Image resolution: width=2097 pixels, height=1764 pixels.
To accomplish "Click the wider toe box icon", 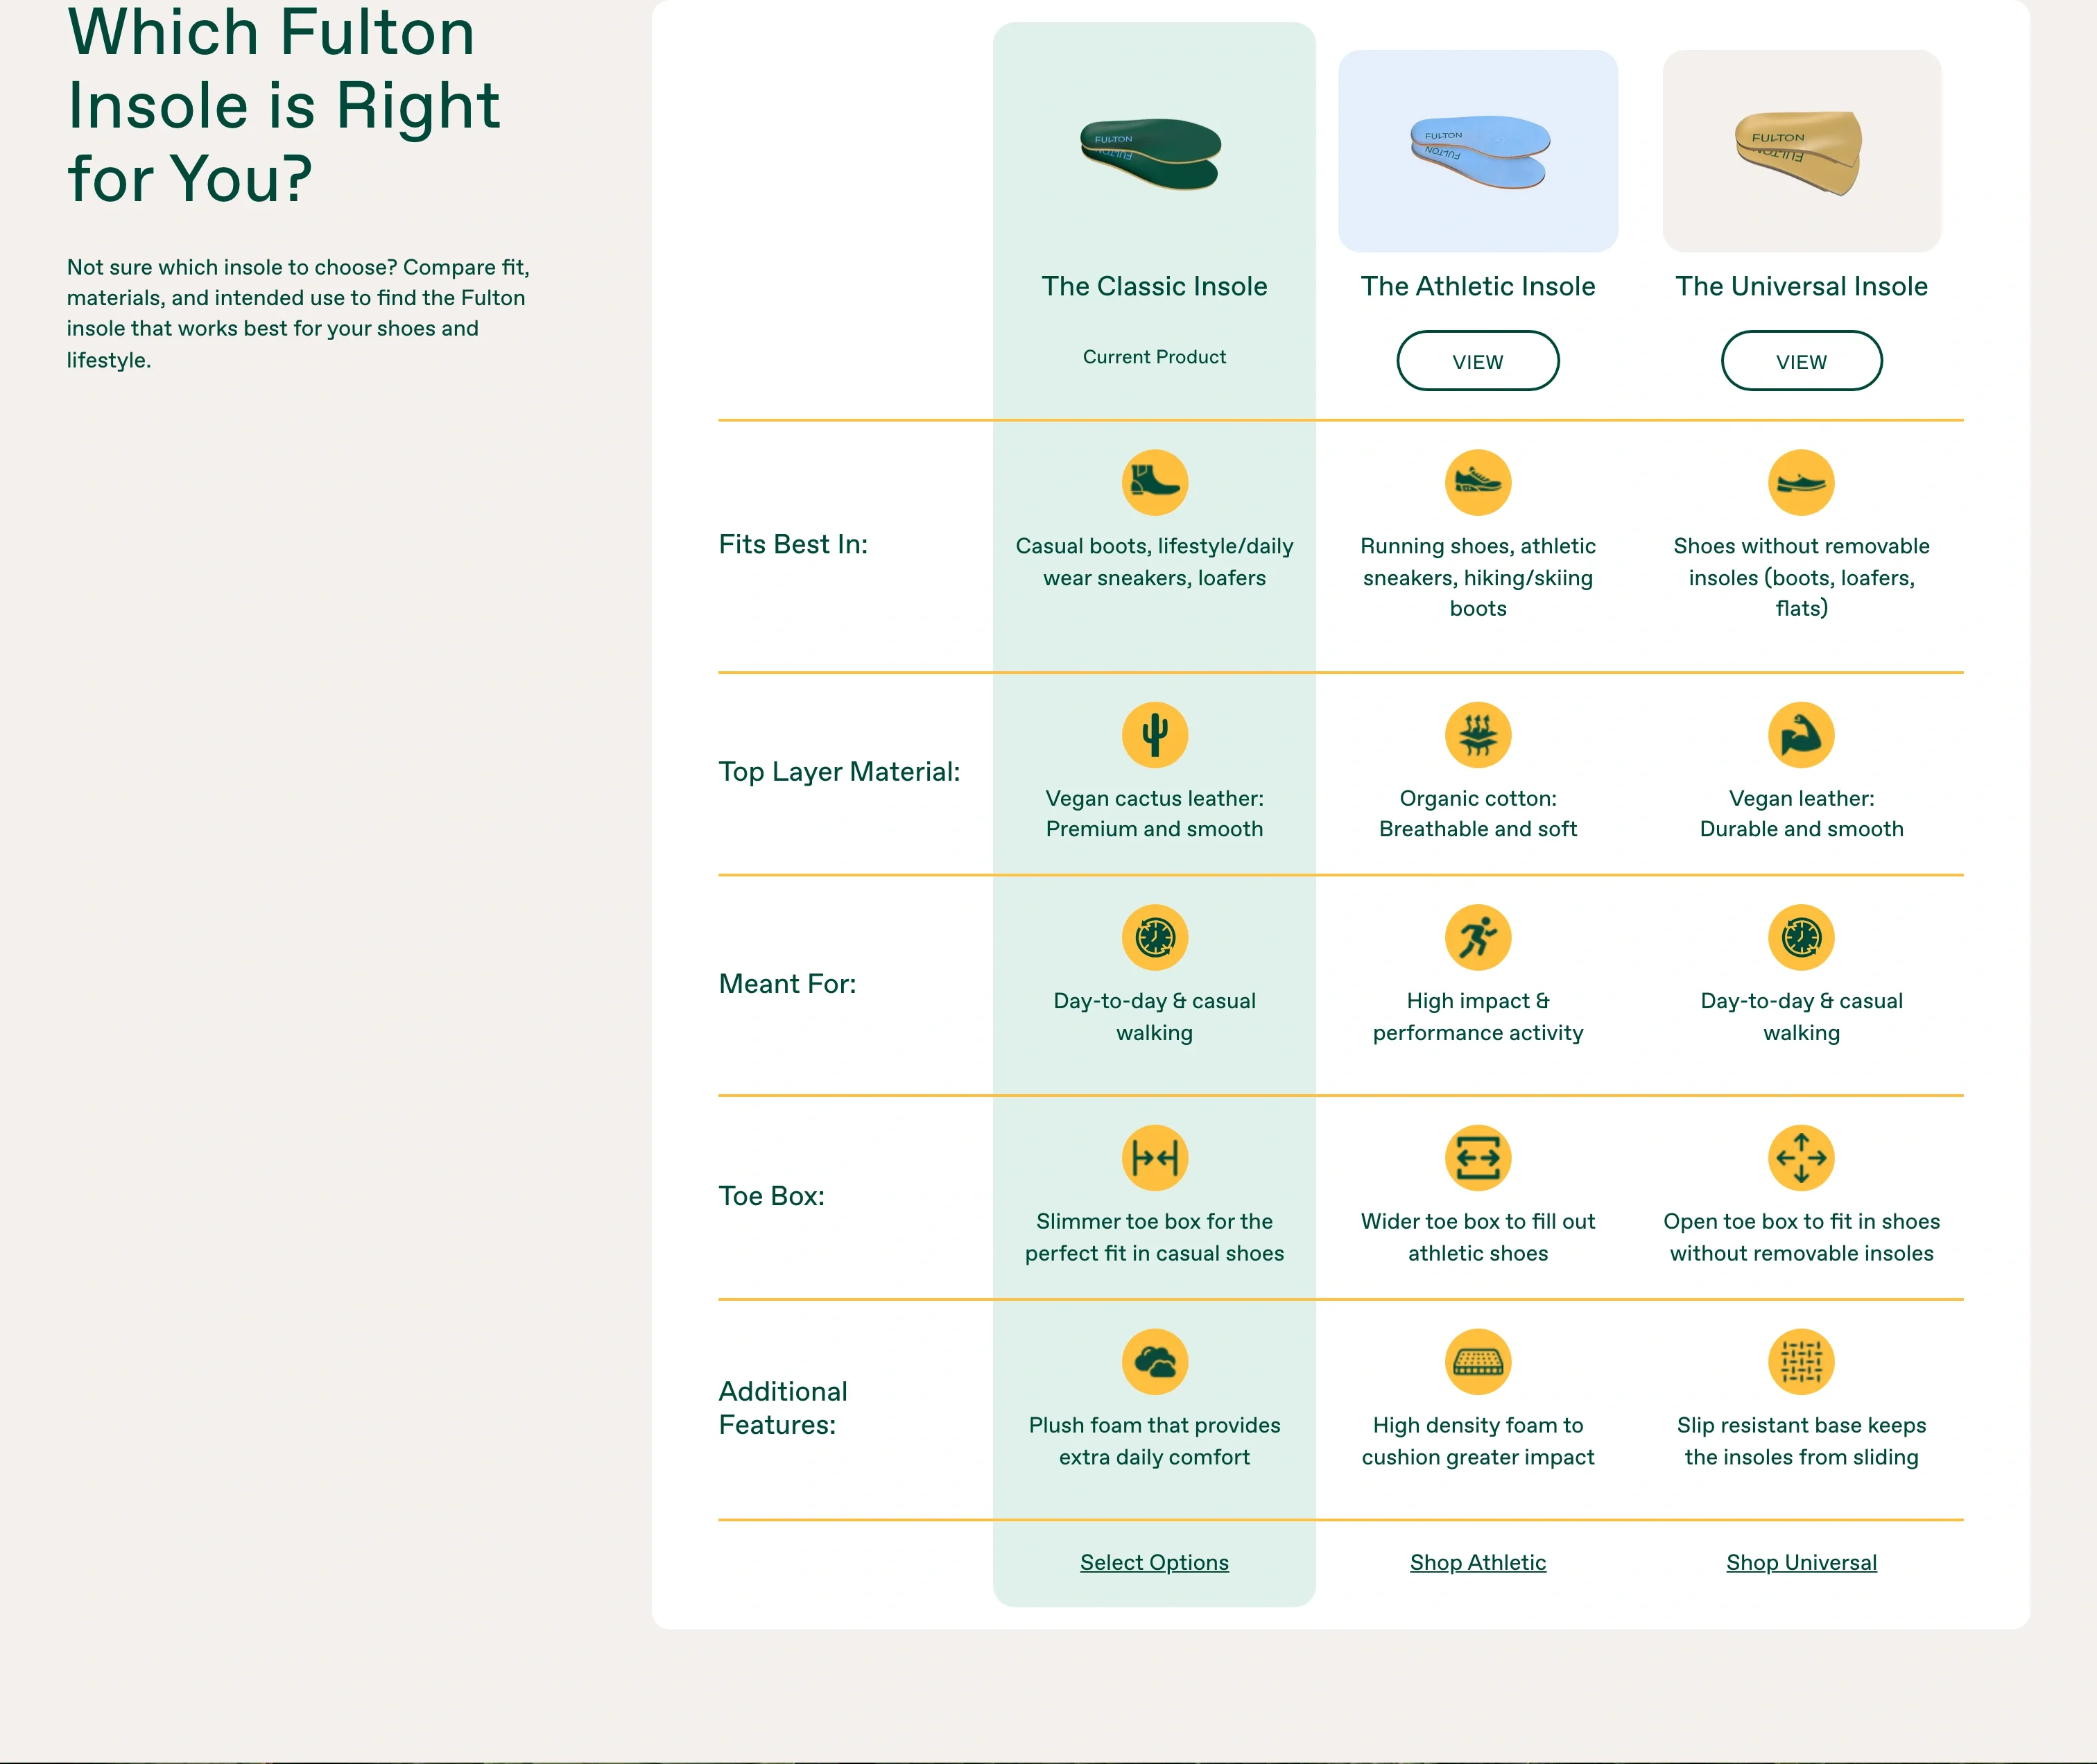I will coord(1477,1158).
